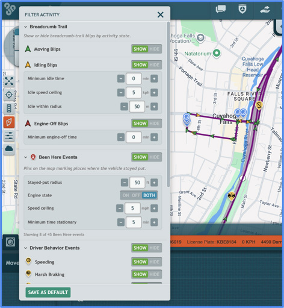Toggle Moving Blips show/hide switch
This screenshot has width=284, height=308.
click(x=147, y=49)
